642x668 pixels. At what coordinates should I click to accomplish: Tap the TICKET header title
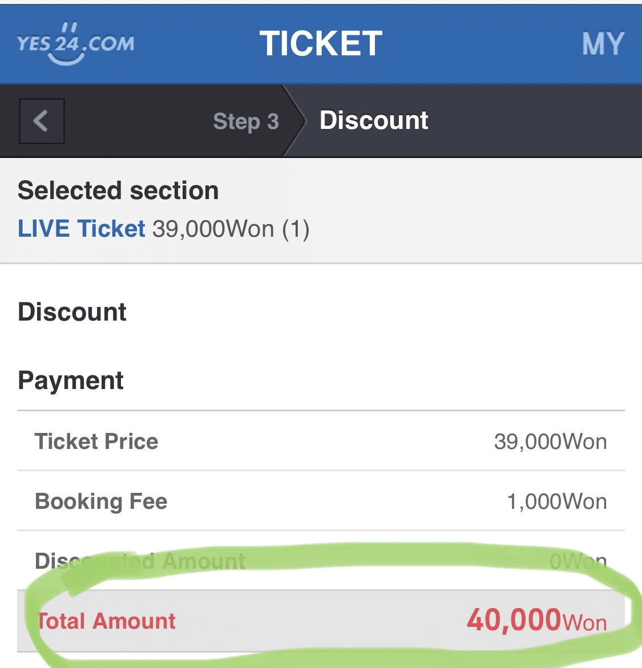(321, 44)
